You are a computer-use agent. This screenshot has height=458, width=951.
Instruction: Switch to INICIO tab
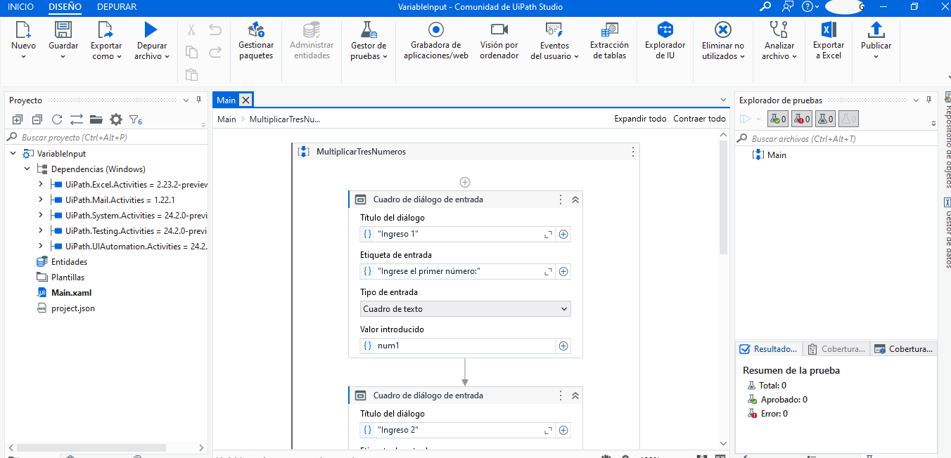click(x=20, y=7)
